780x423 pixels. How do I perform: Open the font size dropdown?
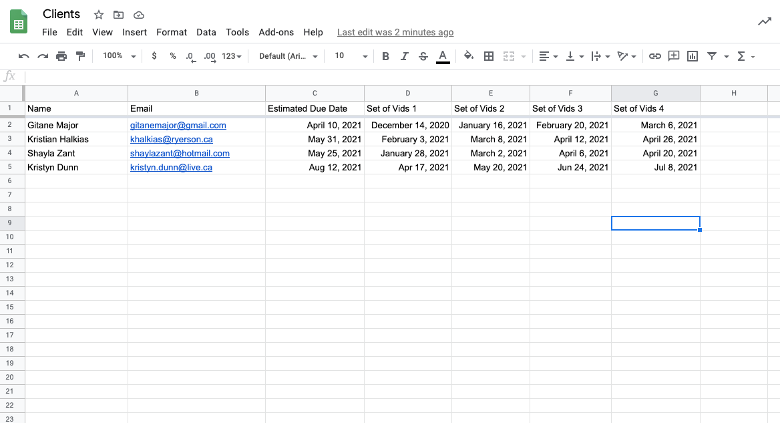(x=351, y=56)
